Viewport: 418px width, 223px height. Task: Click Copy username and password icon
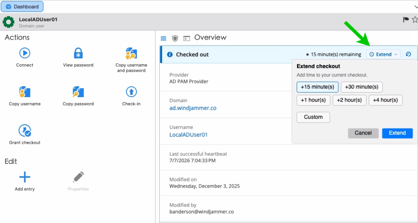click(x=131, y=53)
